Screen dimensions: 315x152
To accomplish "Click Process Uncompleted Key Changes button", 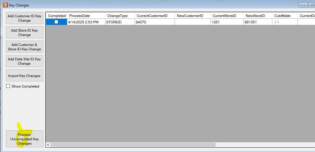I will click(25, 139).
